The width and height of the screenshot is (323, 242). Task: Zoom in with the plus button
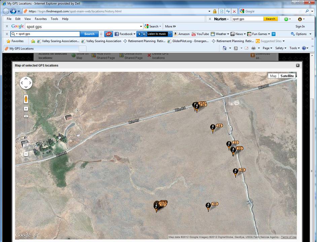[26, 109]
